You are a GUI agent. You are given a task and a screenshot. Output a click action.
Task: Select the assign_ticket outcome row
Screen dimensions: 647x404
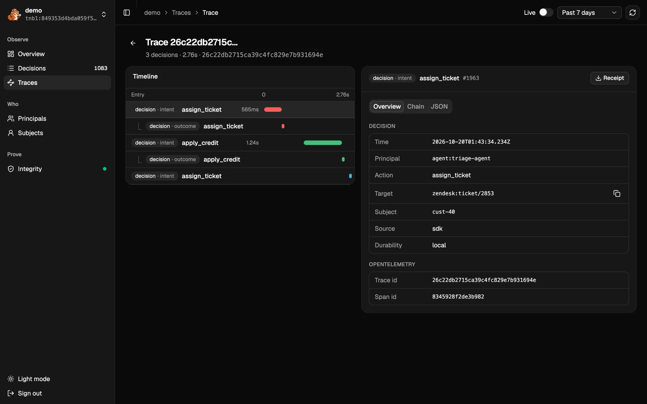(240, 126)
